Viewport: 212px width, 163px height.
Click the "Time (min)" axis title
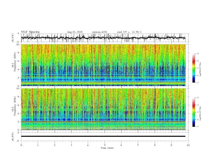107,148
